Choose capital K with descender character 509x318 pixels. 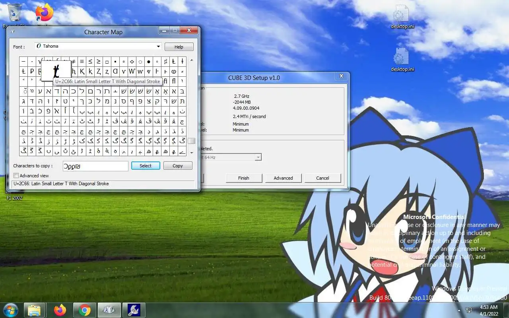click(82, 72)
